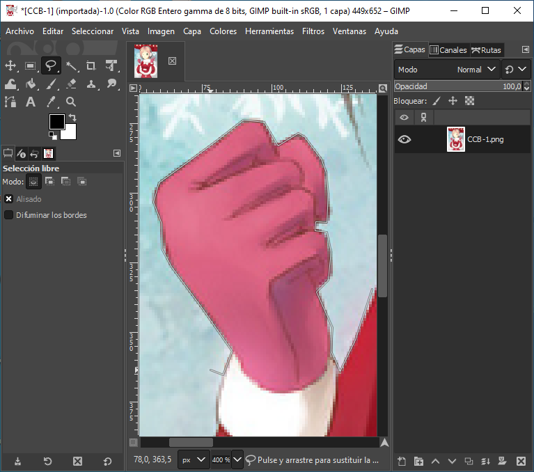Open the Capa menu

point(191,31)
